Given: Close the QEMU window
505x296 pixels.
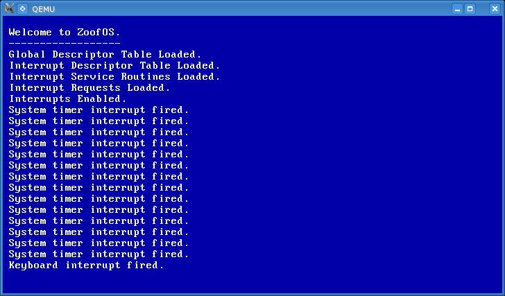Looking at the screenshot, I should click(495, 9).
